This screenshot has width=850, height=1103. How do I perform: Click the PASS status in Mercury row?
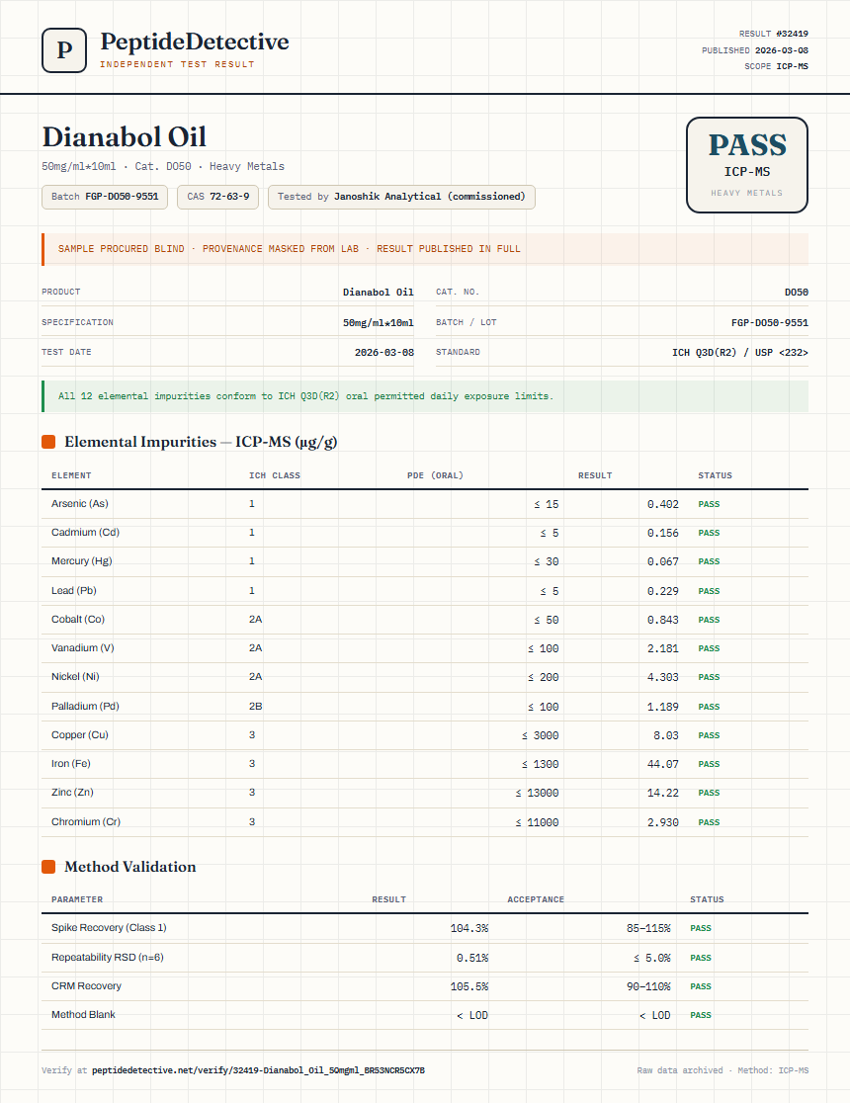pyautogui.click(x=709, y=561)
